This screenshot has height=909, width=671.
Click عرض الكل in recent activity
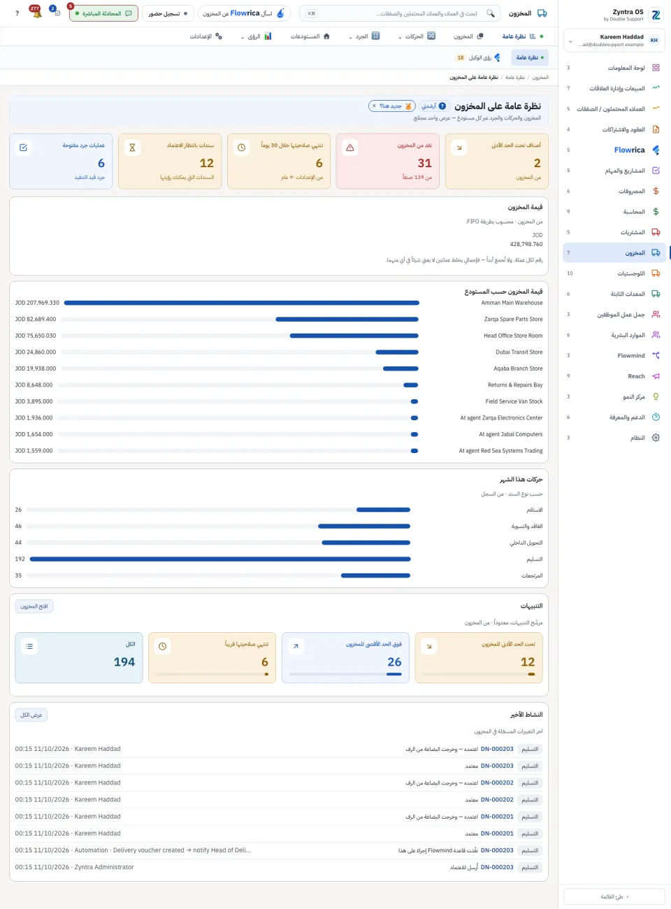[x=31, y=715]
